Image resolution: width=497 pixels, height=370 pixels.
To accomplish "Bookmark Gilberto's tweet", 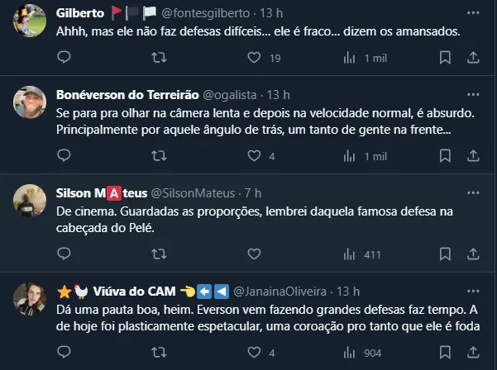I will tap(444, 58).
